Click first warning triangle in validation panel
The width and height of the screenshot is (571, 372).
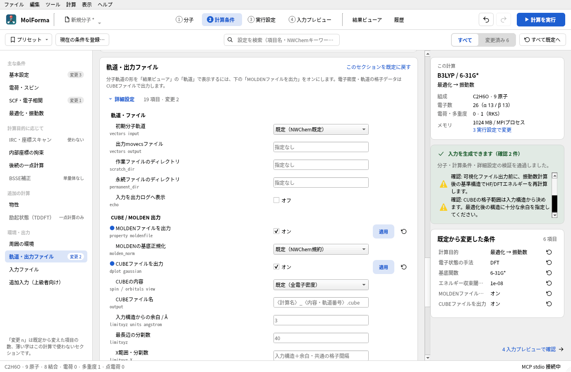[x=444, y=184]
